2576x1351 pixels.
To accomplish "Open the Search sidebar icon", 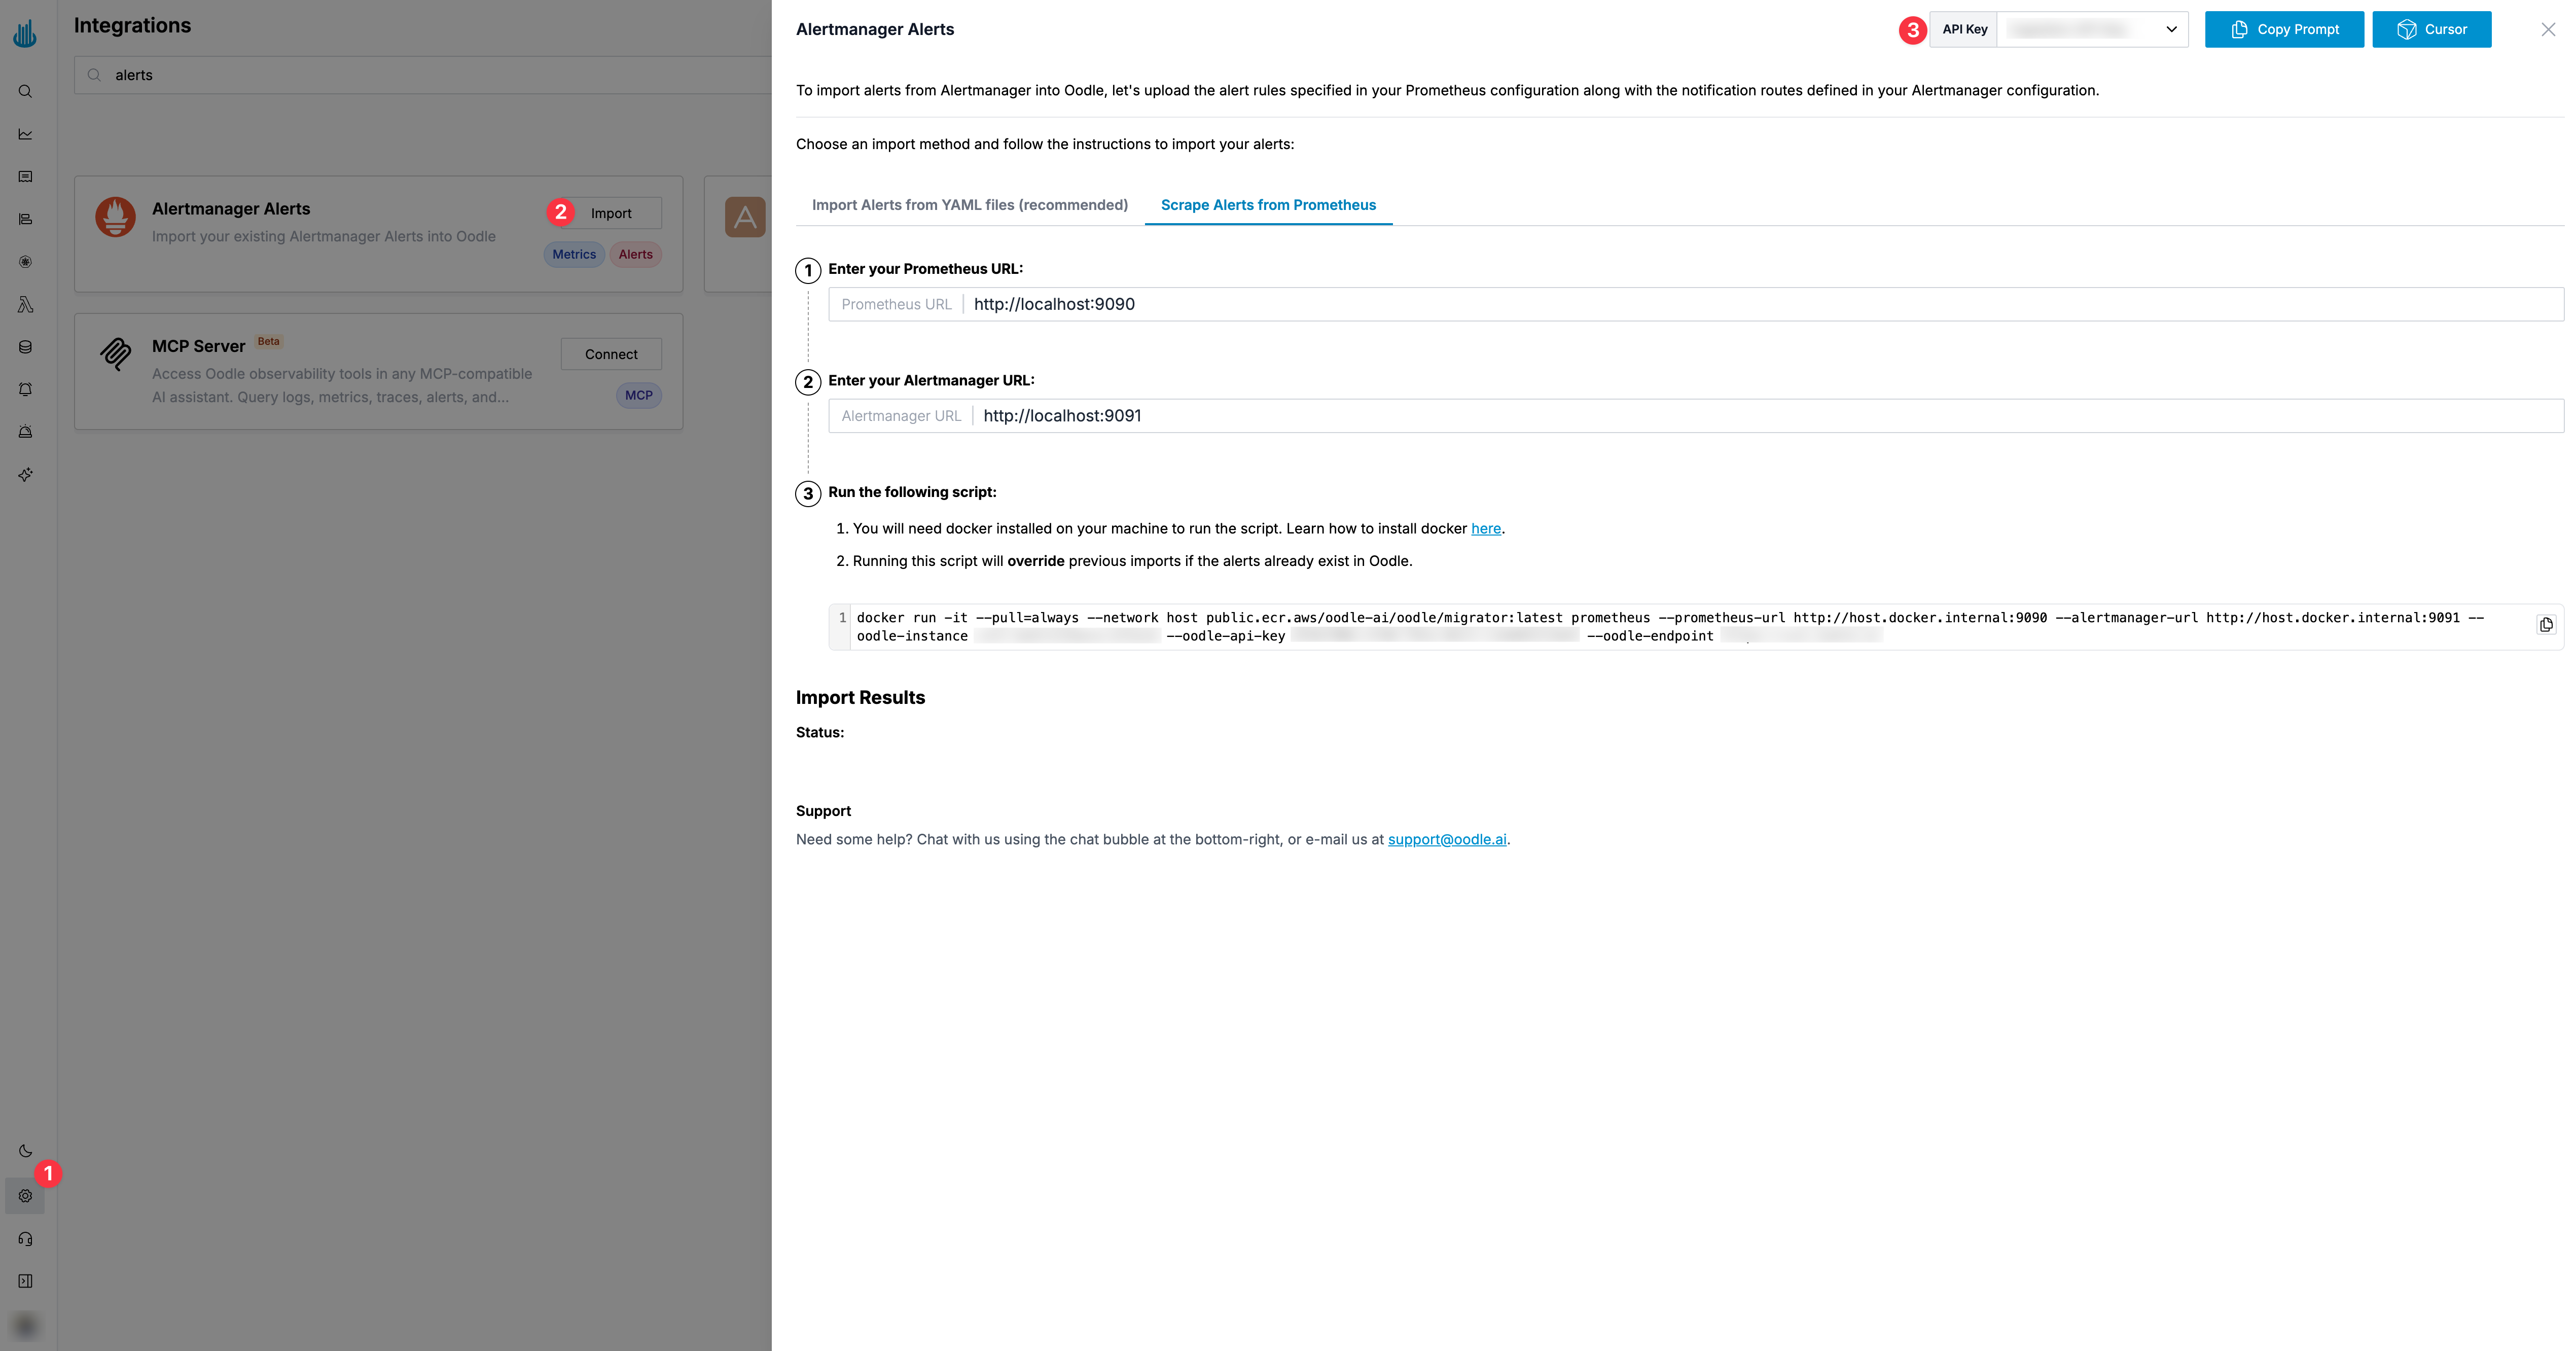I will coord(25,90).
